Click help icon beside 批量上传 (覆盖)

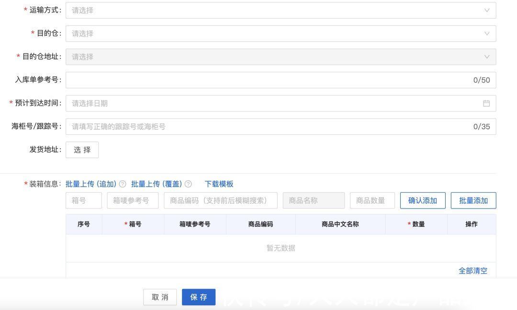pyautogui.click(x=188, y=184)
